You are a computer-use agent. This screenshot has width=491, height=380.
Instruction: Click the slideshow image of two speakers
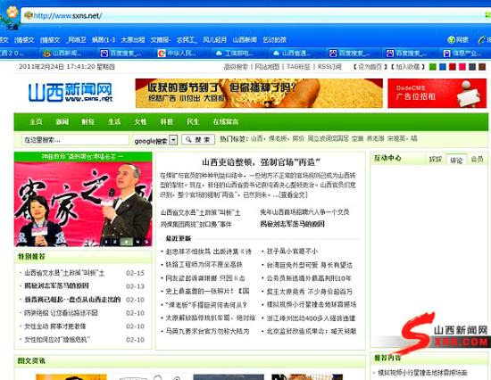83,203
